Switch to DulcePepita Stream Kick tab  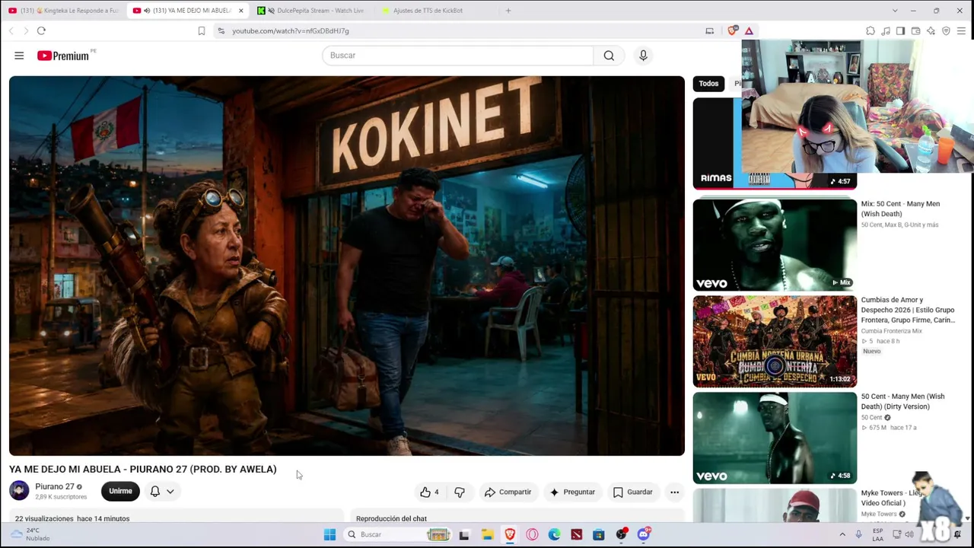[311, 11]
